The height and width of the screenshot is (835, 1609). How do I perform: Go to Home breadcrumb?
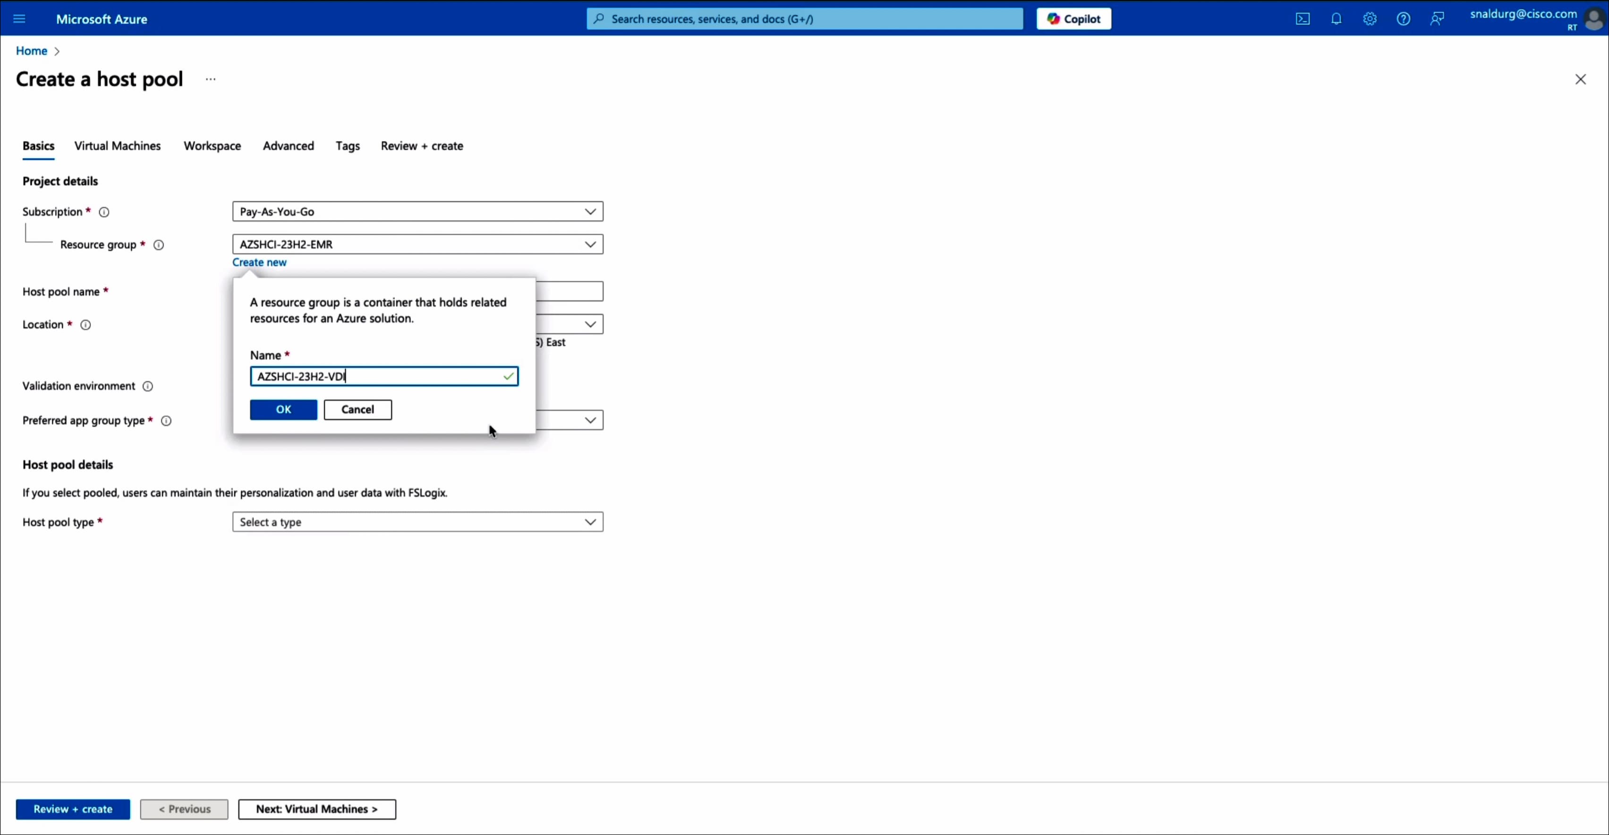31,51
